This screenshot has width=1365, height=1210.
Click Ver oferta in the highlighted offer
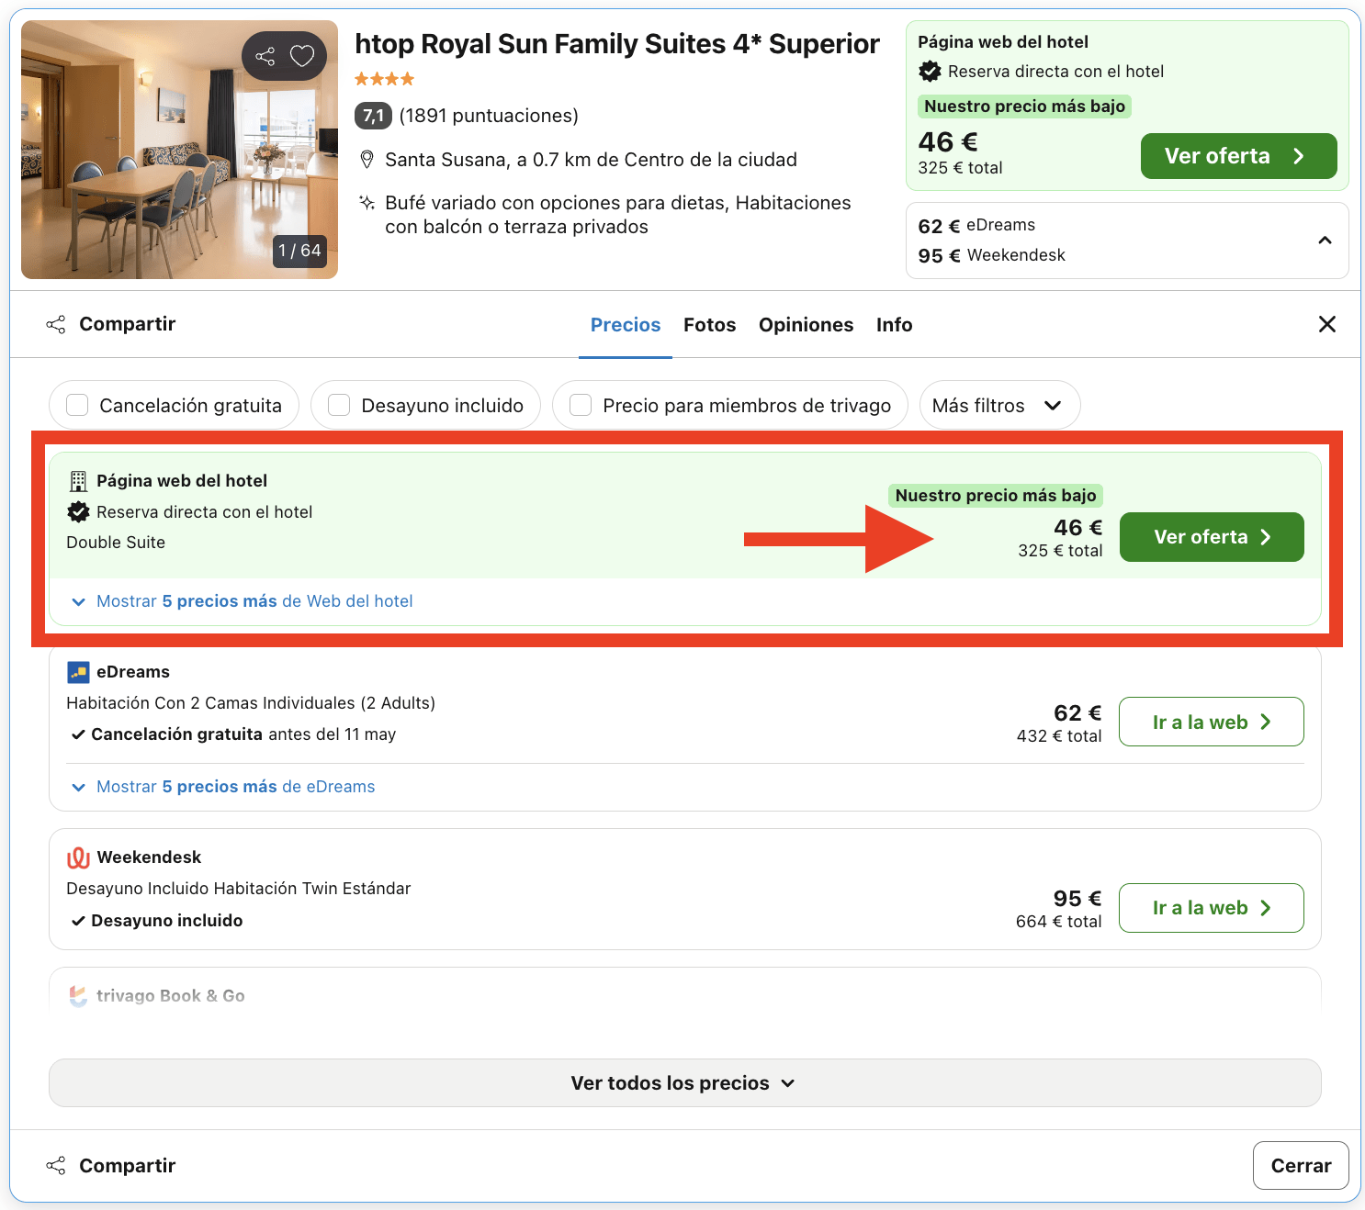click(x=1211, y=536)
